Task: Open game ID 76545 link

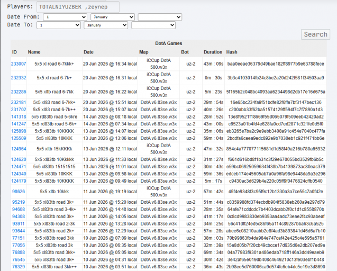Action: click(x=19, y=259)
